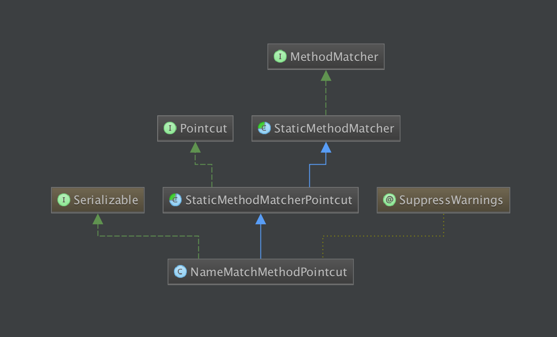Select the StaticMethodMatcherPointcut label text

(x=269, y=200)
